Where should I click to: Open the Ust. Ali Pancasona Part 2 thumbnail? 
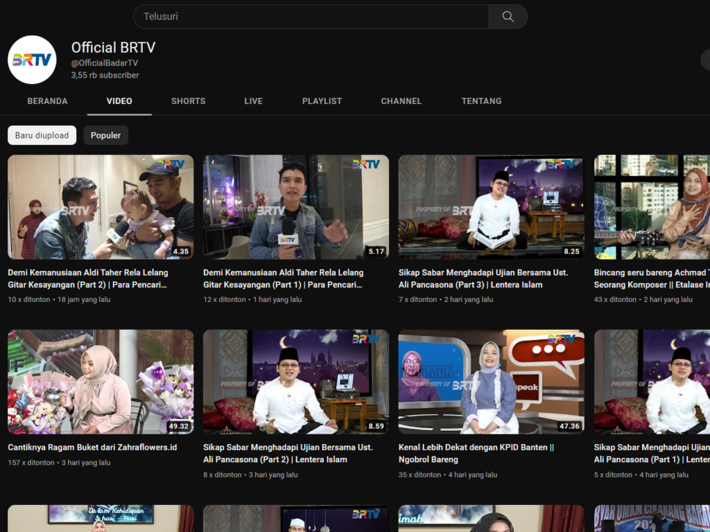[x=295, y=382]
